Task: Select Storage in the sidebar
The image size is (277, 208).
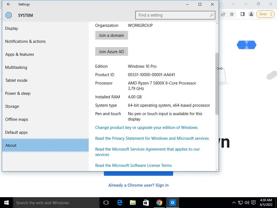Action: [12, 106]
